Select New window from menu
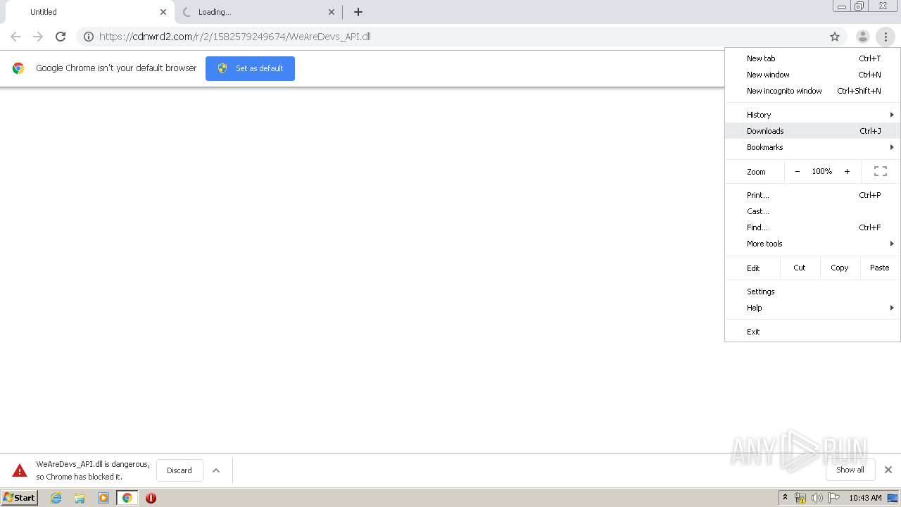This screenshot has width=901, height=507. [x=812, y=75]
